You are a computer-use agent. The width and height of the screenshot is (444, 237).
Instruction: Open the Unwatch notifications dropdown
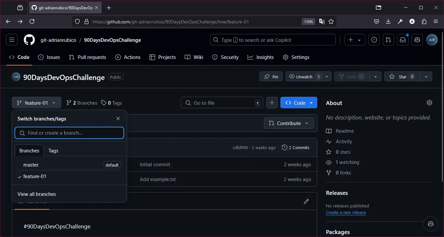click(308, 77)
